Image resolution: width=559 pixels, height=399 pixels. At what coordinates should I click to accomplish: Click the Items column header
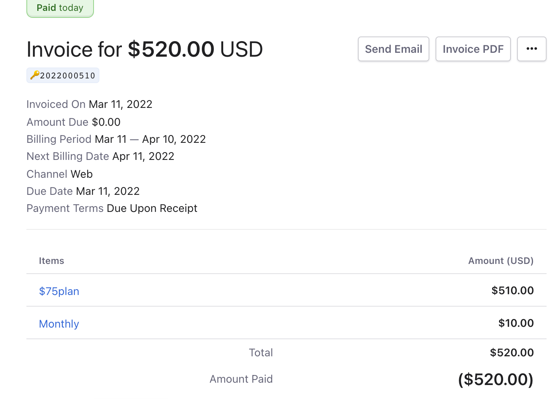(x=52, y=260)
